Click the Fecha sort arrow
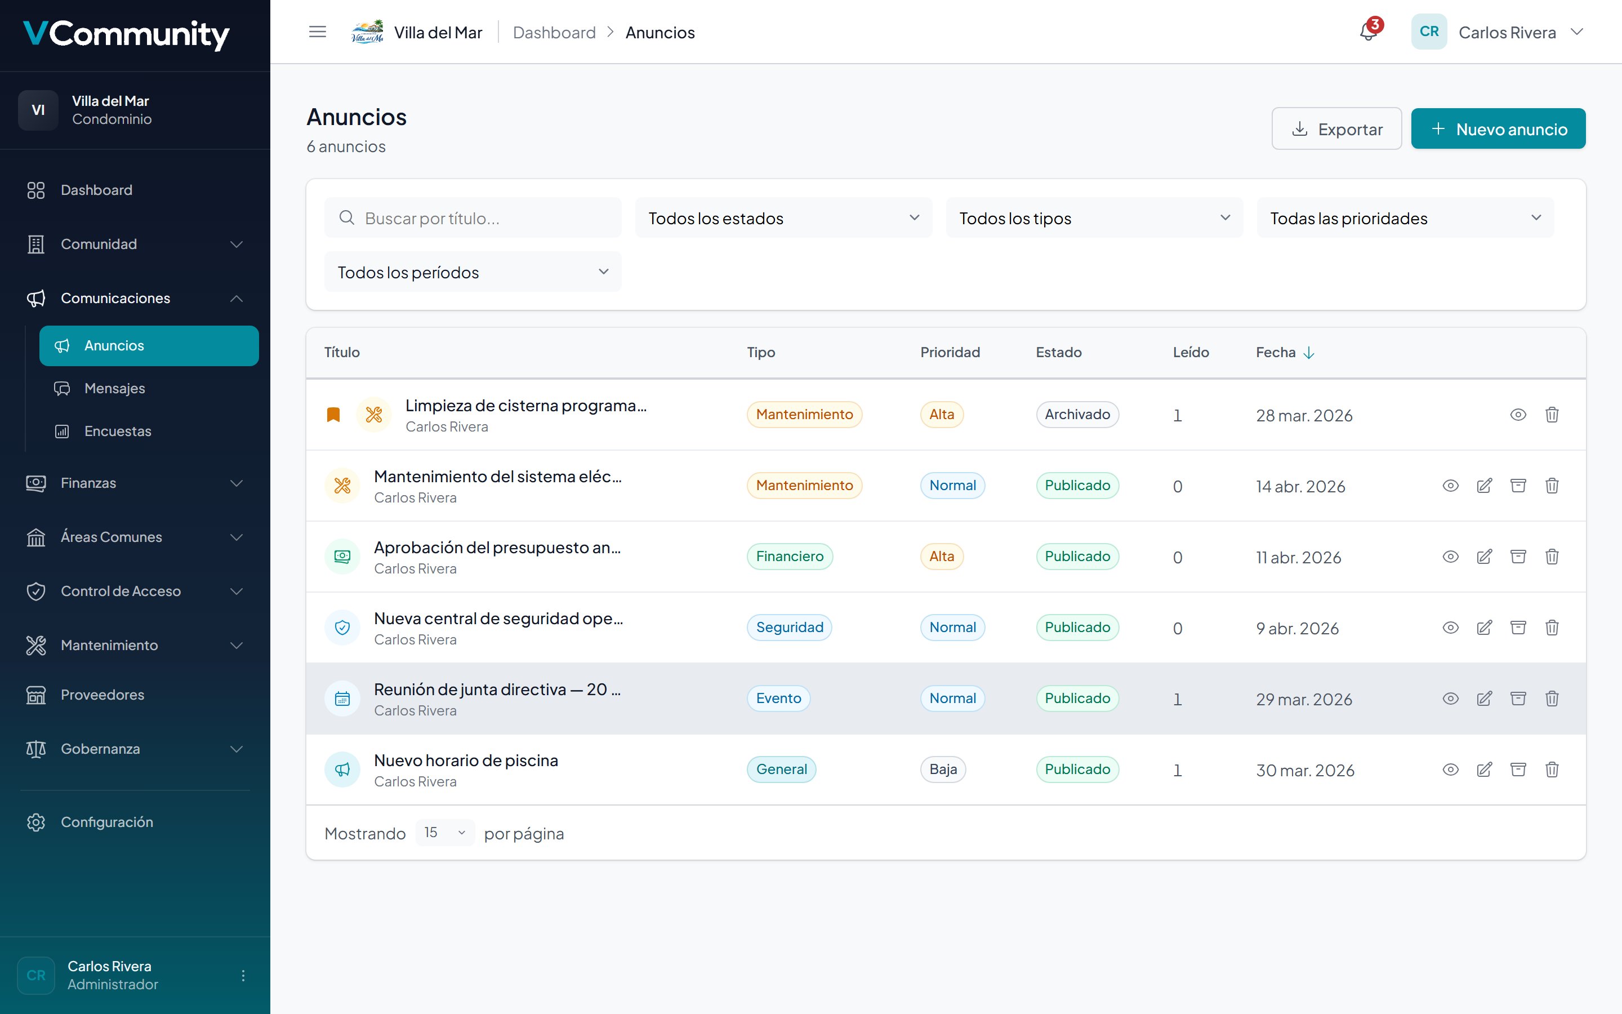1622x1014 pixels. (x=1308, y=353)
